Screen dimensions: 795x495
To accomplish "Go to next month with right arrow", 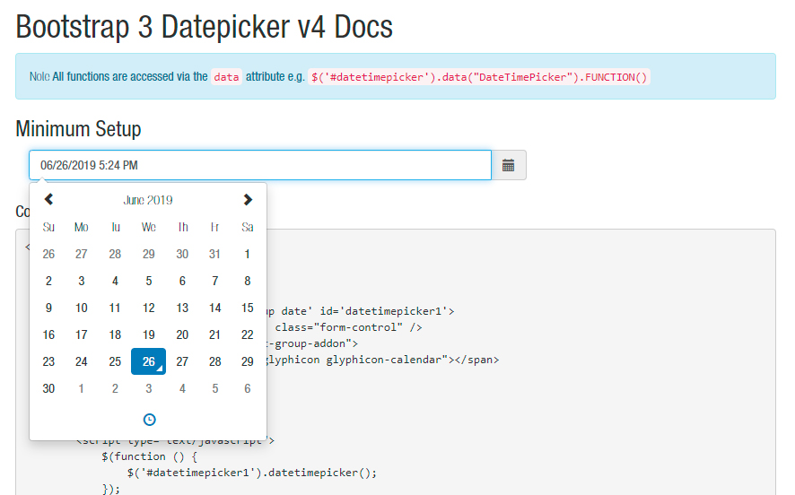I will coord(248,200).
